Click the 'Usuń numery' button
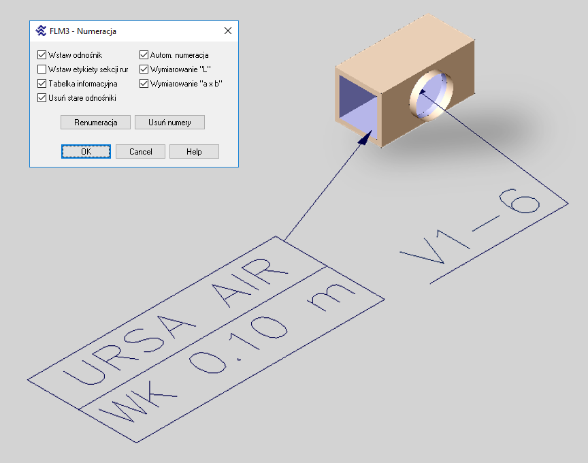This screenshot has height=463, width=588. coord(169,123)
